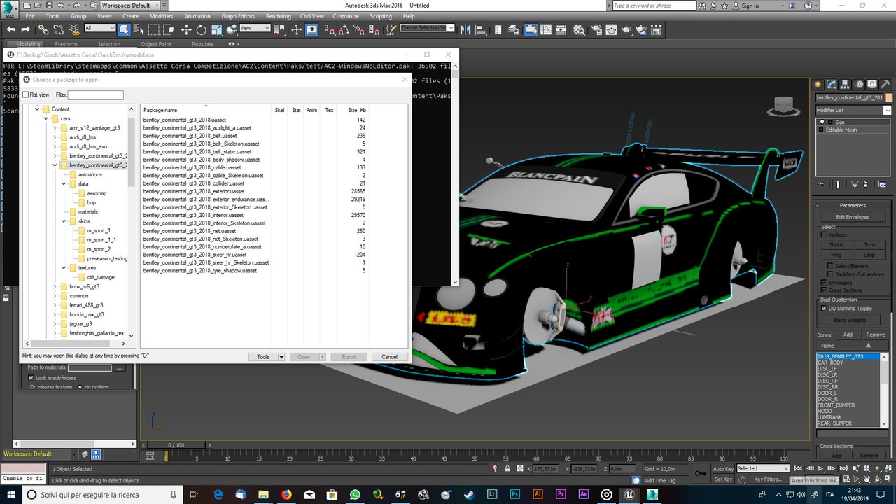Open the Curve Editor icon
896x504 pixels.
pyautogui.click(x=546, y=29)
